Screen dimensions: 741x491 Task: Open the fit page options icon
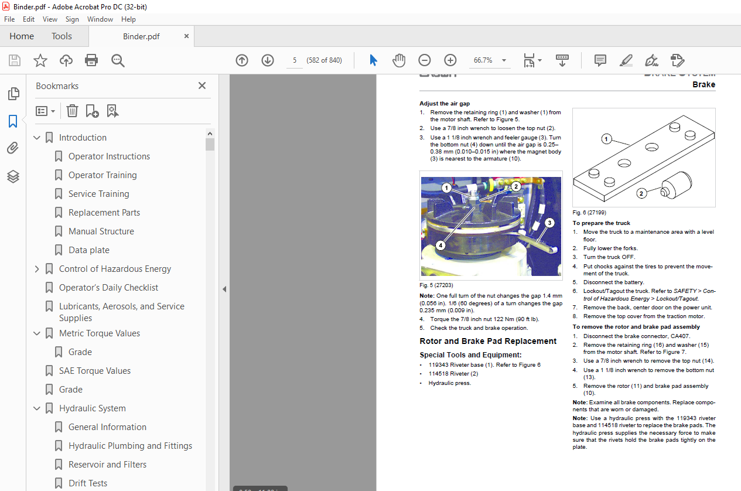click(532, 60)
